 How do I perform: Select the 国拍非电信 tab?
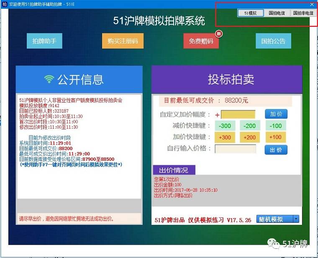click(303, 13)
